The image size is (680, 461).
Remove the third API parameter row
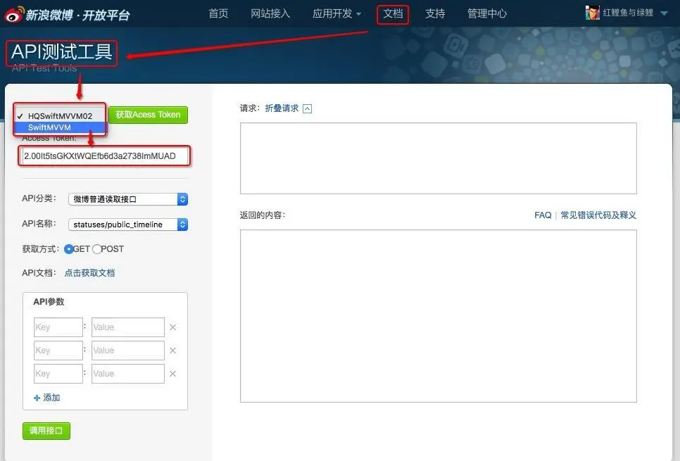172,374
